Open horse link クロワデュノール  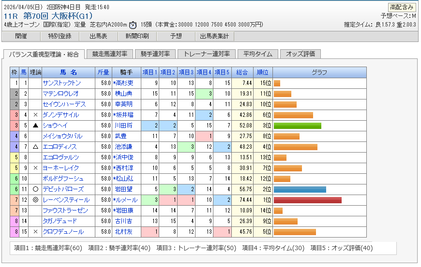(63, 232)
